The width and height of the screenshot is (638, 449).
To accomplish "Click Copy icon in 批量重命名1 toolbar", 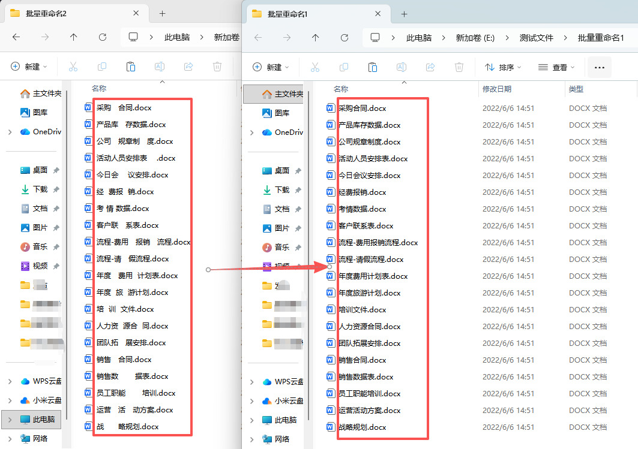I will click(x=344, y=67).
